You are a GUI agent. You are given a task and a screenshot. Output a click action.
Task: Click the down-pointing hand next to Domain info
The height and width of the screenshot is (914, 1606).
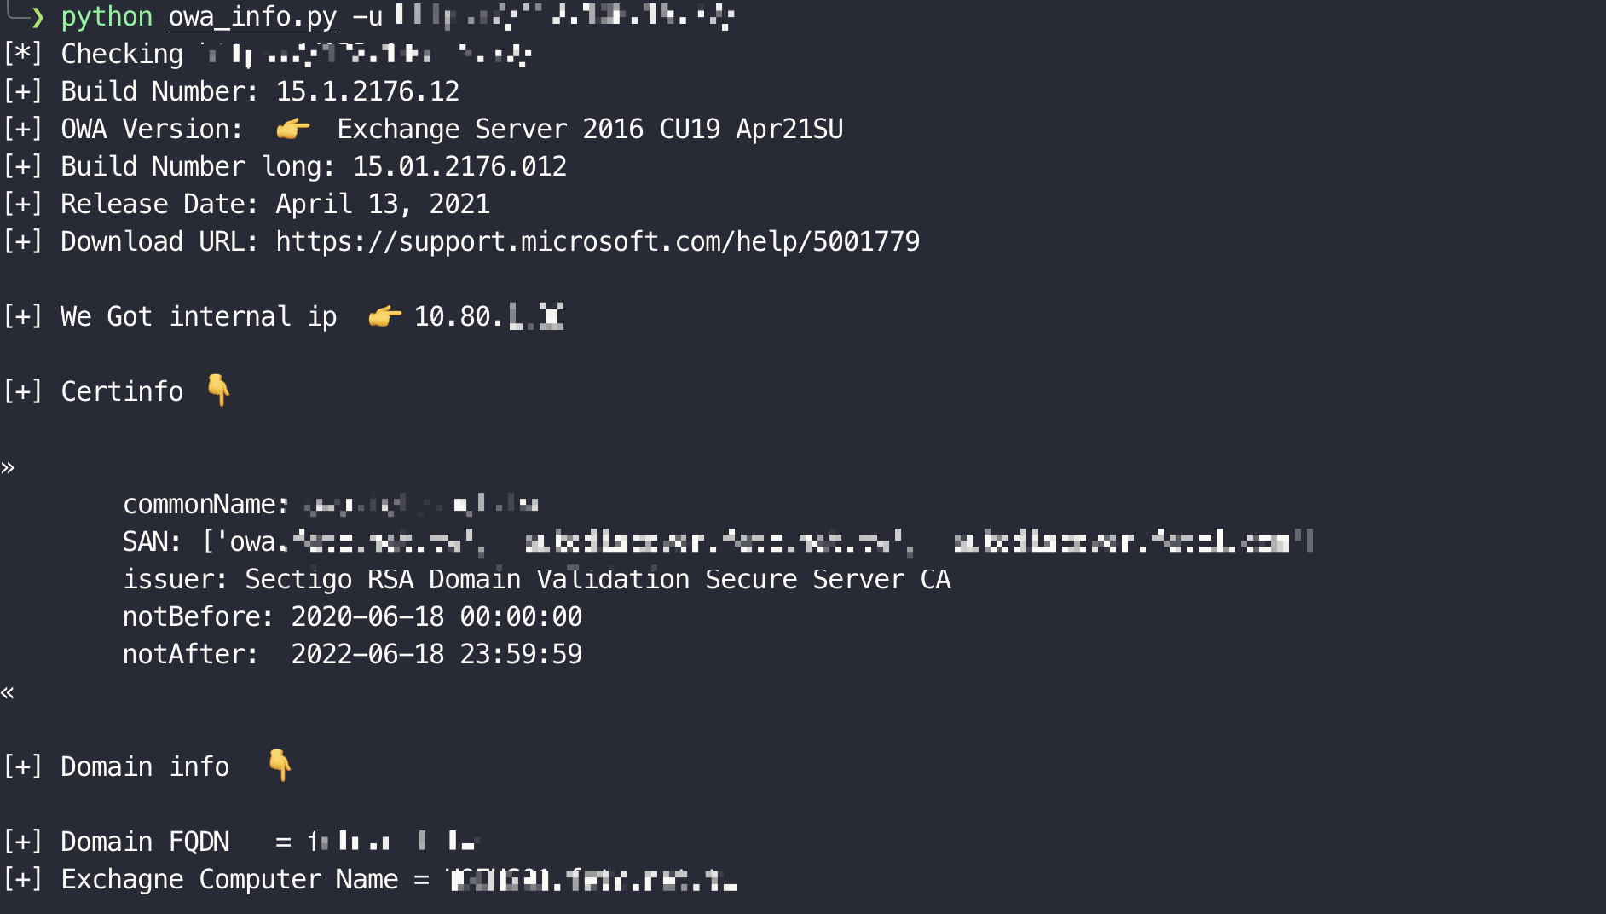pyautogui.click(x=280, y=765)
